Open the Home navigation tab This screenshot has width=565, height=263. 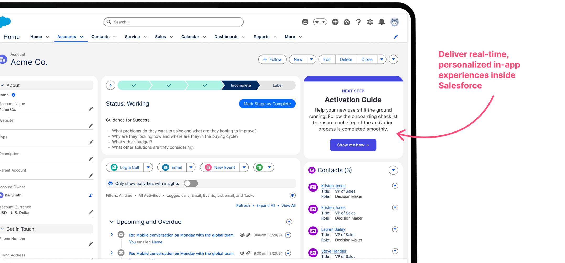[x=36, y=37]
